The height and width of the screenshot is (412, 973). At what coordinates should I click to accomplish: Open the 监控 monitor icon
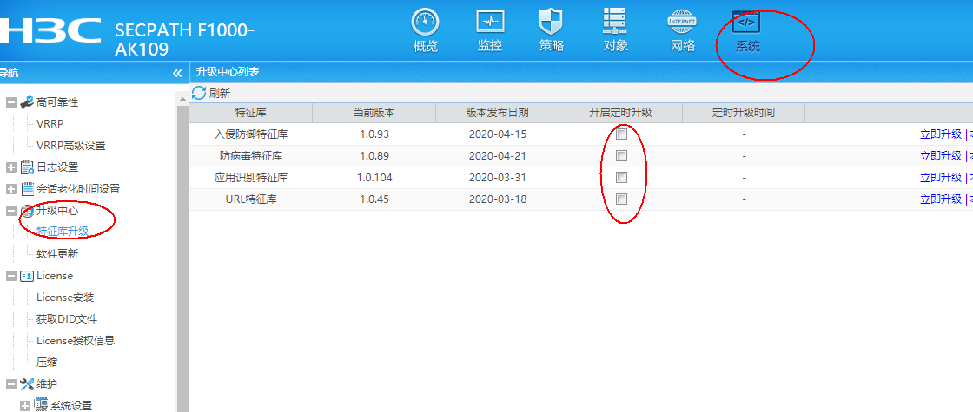pos(490,23)
